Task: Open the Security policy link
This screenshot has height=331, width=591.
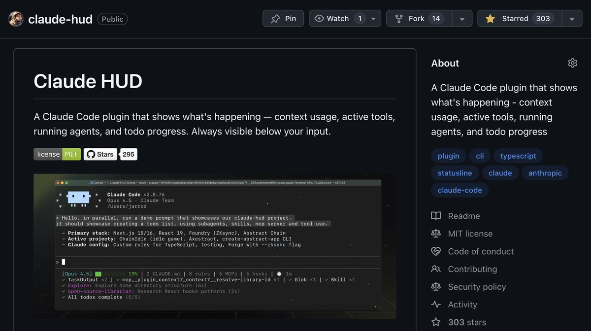Action: (x=477, y=287)
